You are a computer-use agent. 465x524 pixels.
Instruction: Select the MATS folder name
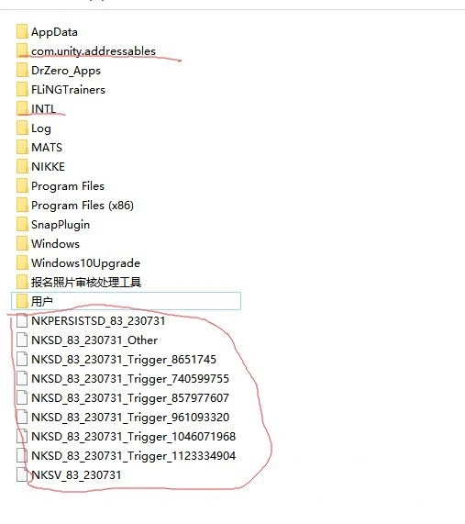point(47,148)
